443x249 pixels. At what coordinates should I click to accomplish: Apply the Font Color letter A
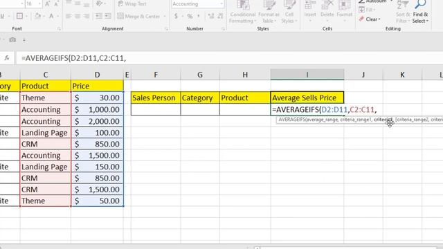(51, 16)
